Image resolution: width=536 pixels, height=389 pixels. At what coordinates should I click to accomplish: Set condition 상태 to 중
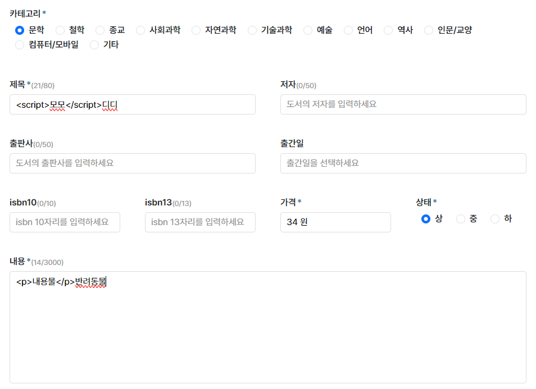click(461, 219)
